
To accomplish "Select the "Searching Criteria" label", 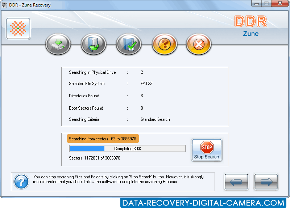I will tap(84, 119).
